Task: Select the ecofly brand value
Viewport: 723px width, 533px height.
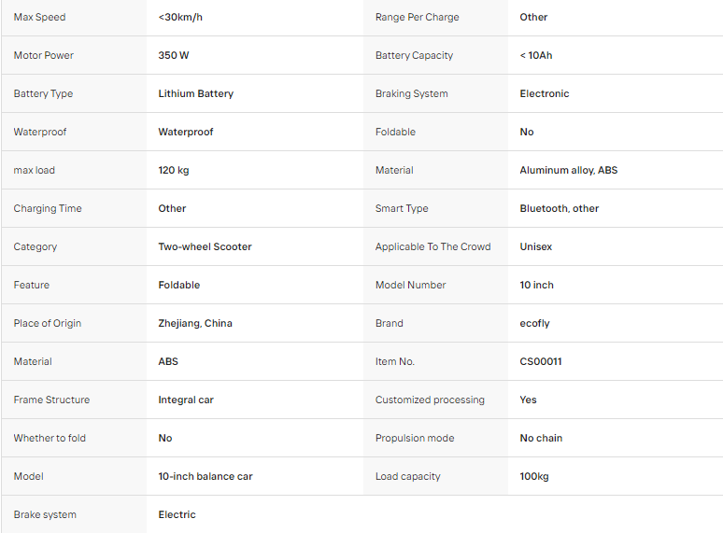Action: click(x=534, y=323)
